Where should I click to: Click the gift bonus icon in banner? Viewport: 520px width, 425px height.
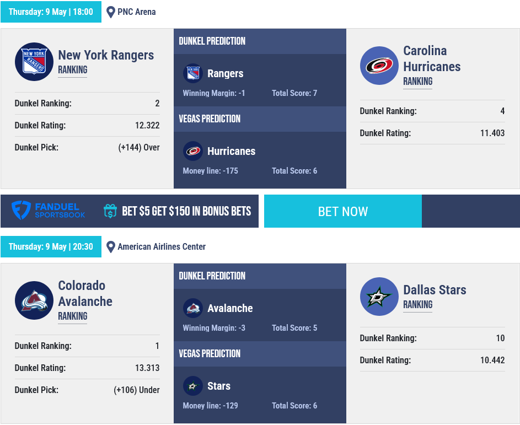(x=110, y=211)
